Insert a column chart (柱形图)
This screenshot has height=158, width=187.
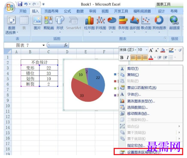[89, 24]
